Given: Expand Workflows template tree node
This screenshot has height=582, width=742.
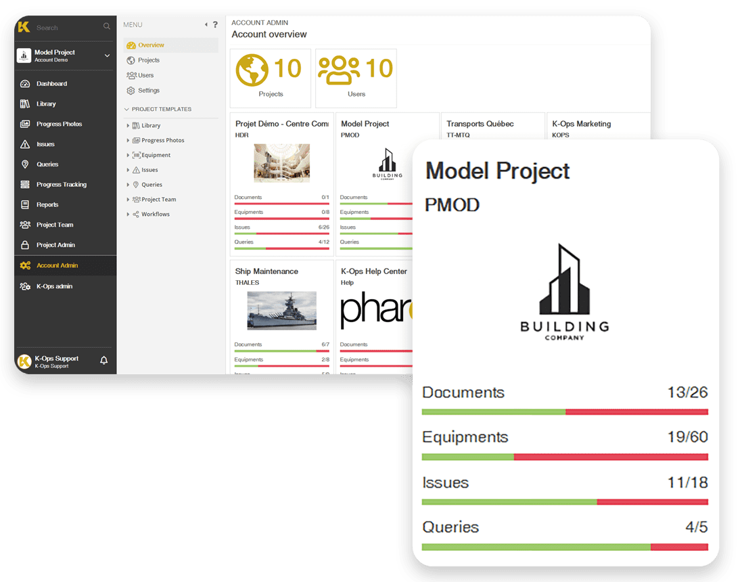Looking at the screenshot, I should pos(128,214).
